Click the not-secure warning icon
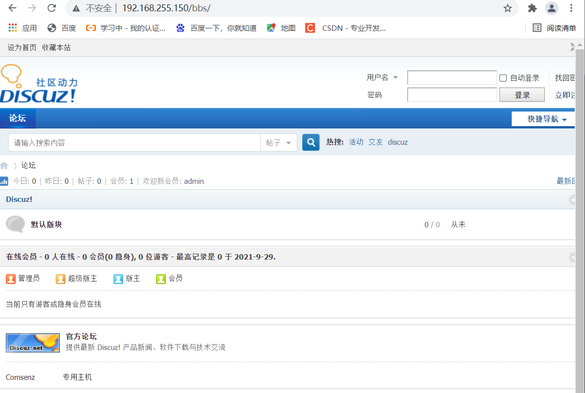The width and height of the screenshot is (585, 393). pyautogui.click(x=76, y=8)
